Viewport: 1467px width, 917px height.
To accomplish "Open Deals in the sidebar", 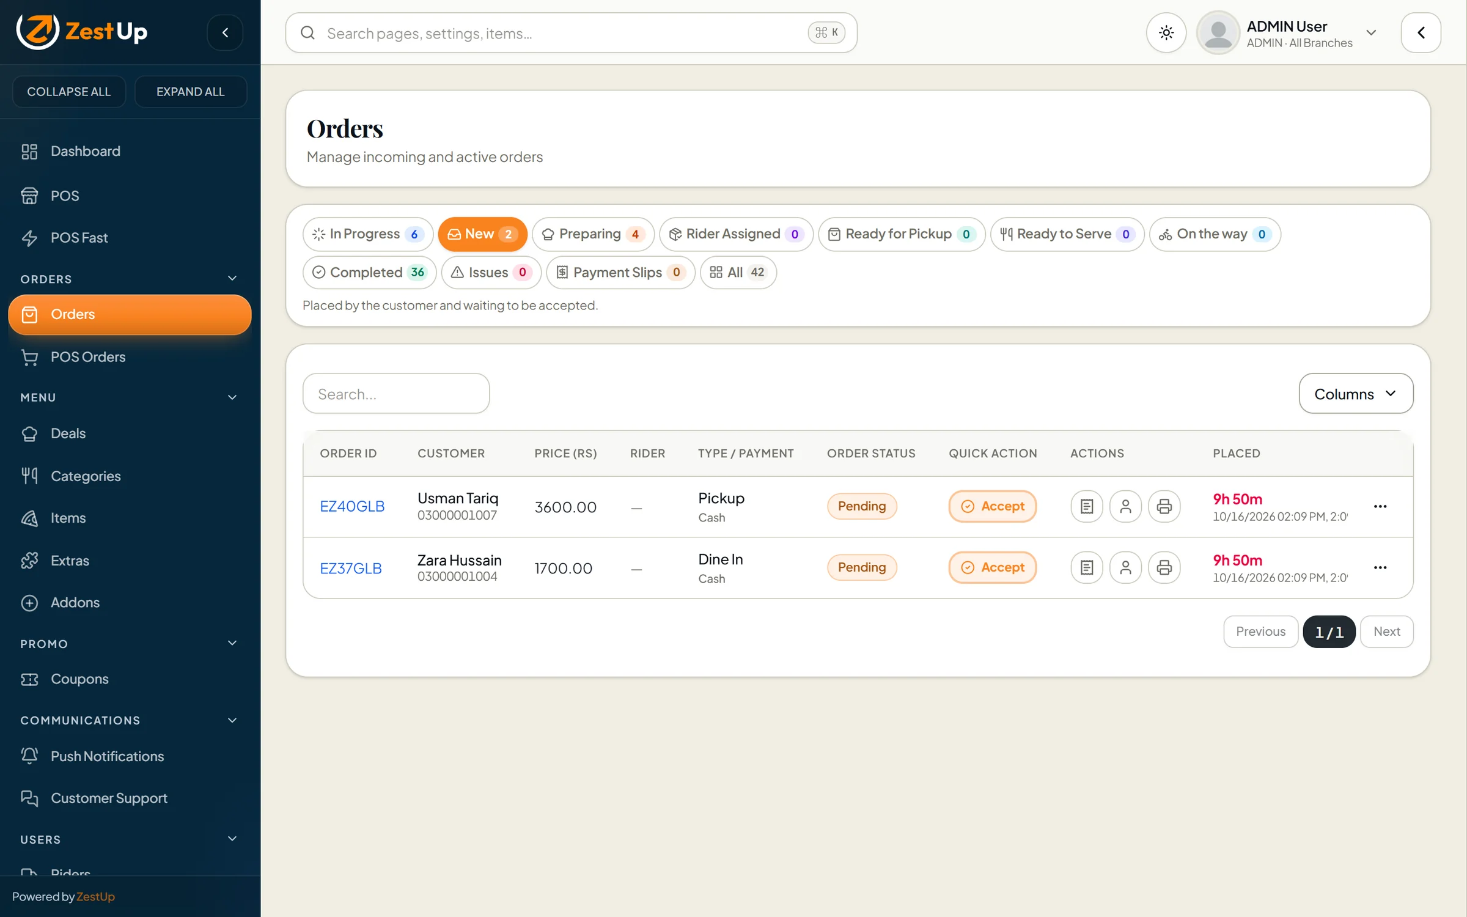I will pos(130,433).
